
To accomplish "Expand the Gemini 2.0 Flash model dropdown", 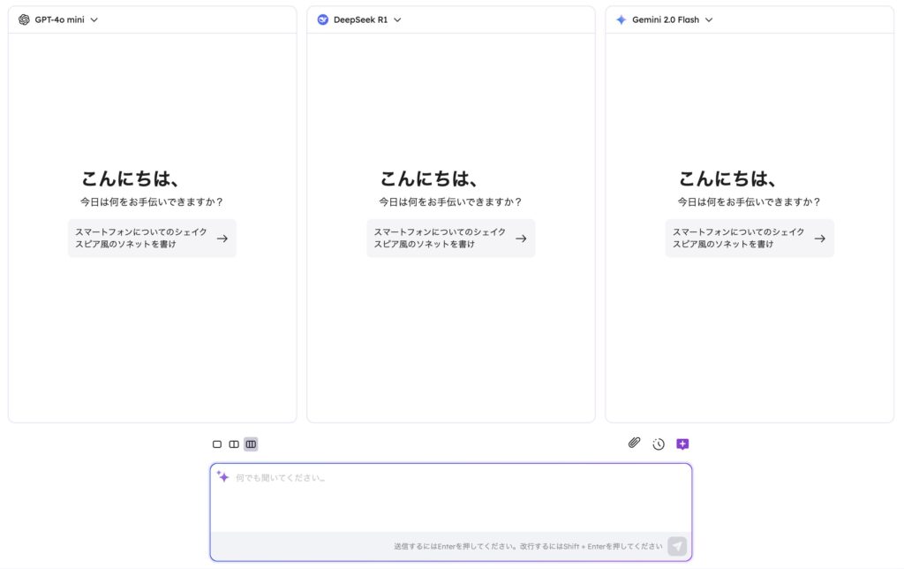I will click(709, 20).
